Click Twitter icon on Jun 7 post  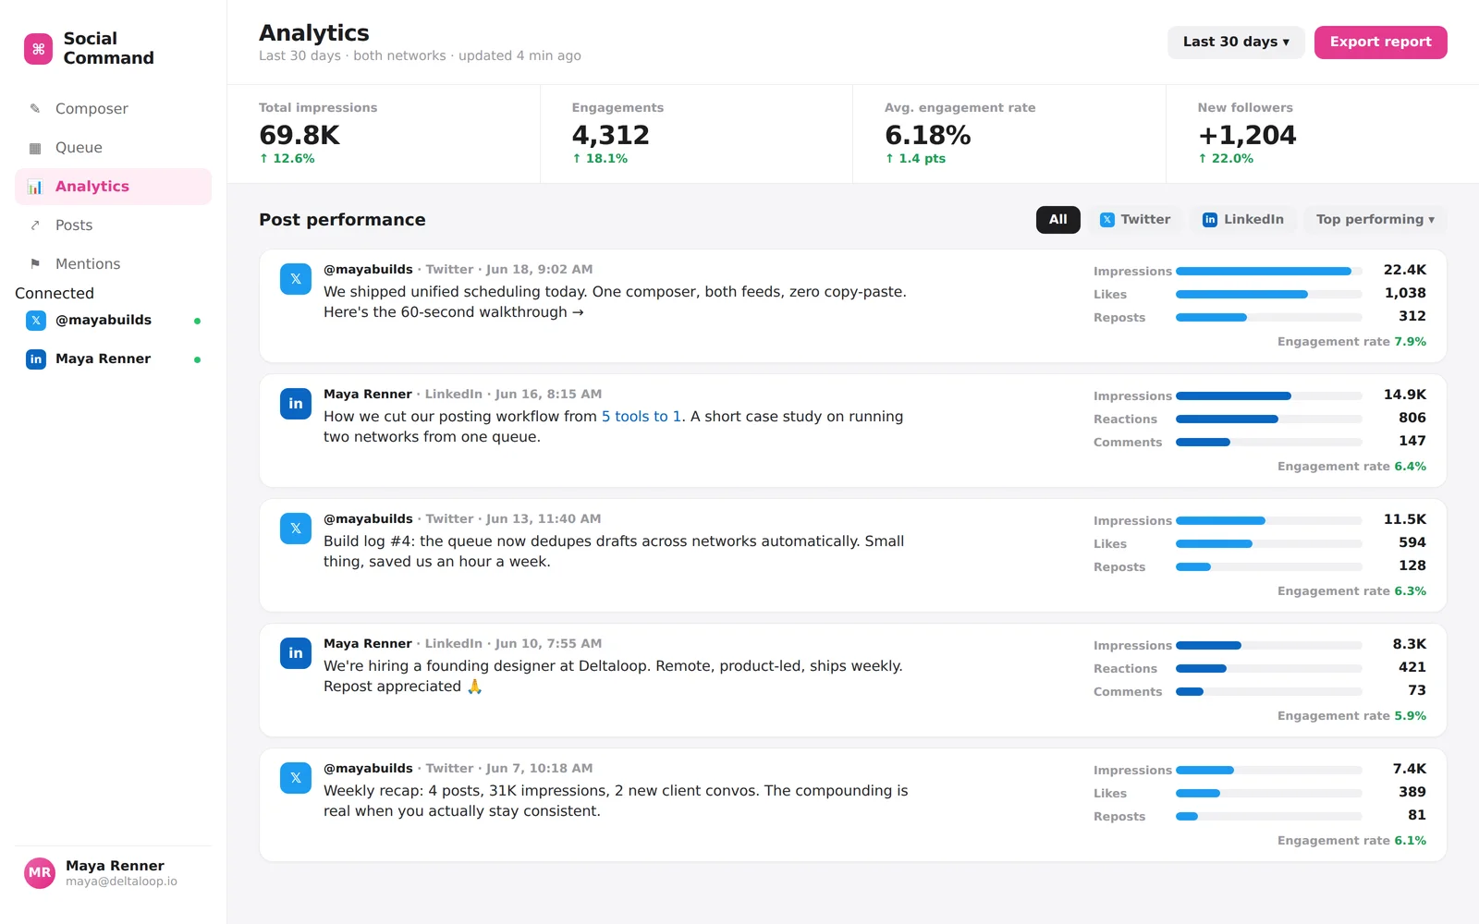point(296,778)
